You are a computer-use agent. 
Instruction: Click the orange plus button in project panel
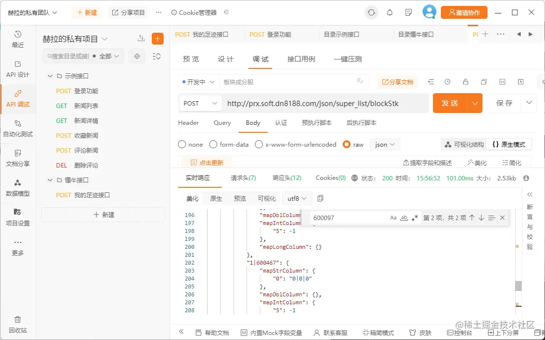coord(158,39)
